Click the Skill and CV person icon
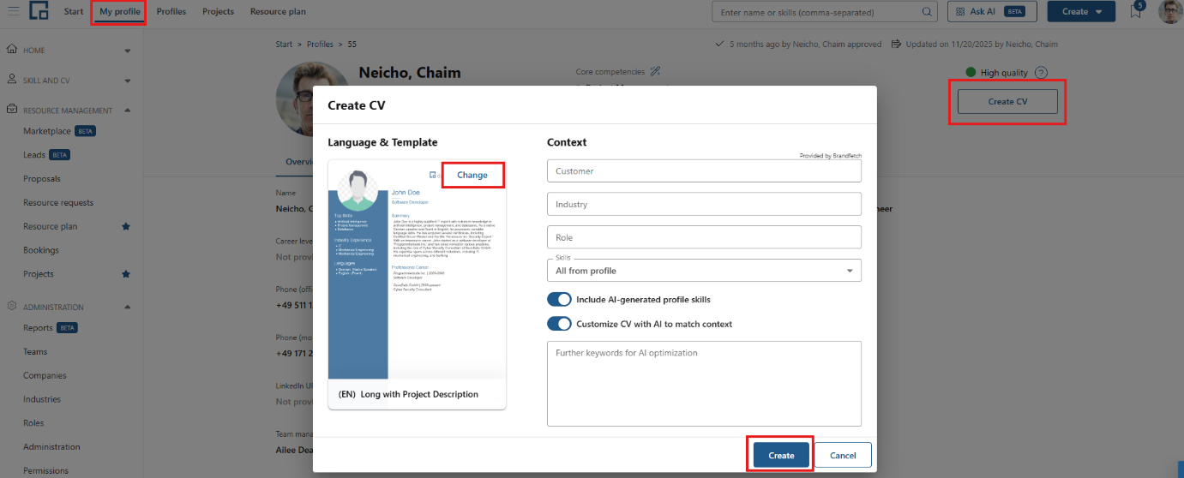The image size is (1184, 478). pos(12,80)
